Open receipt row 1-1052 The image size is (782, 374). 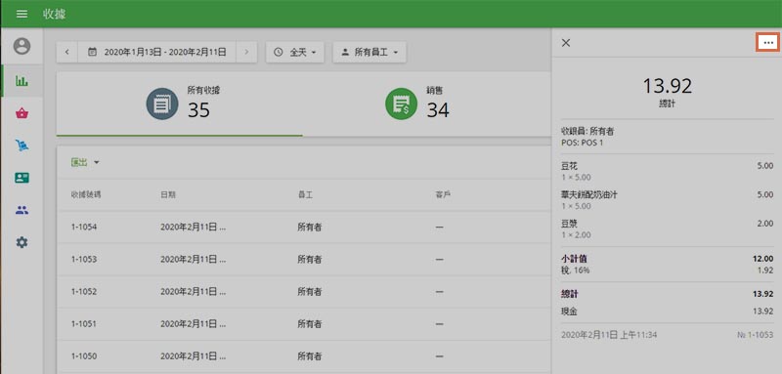pos(304,292)
